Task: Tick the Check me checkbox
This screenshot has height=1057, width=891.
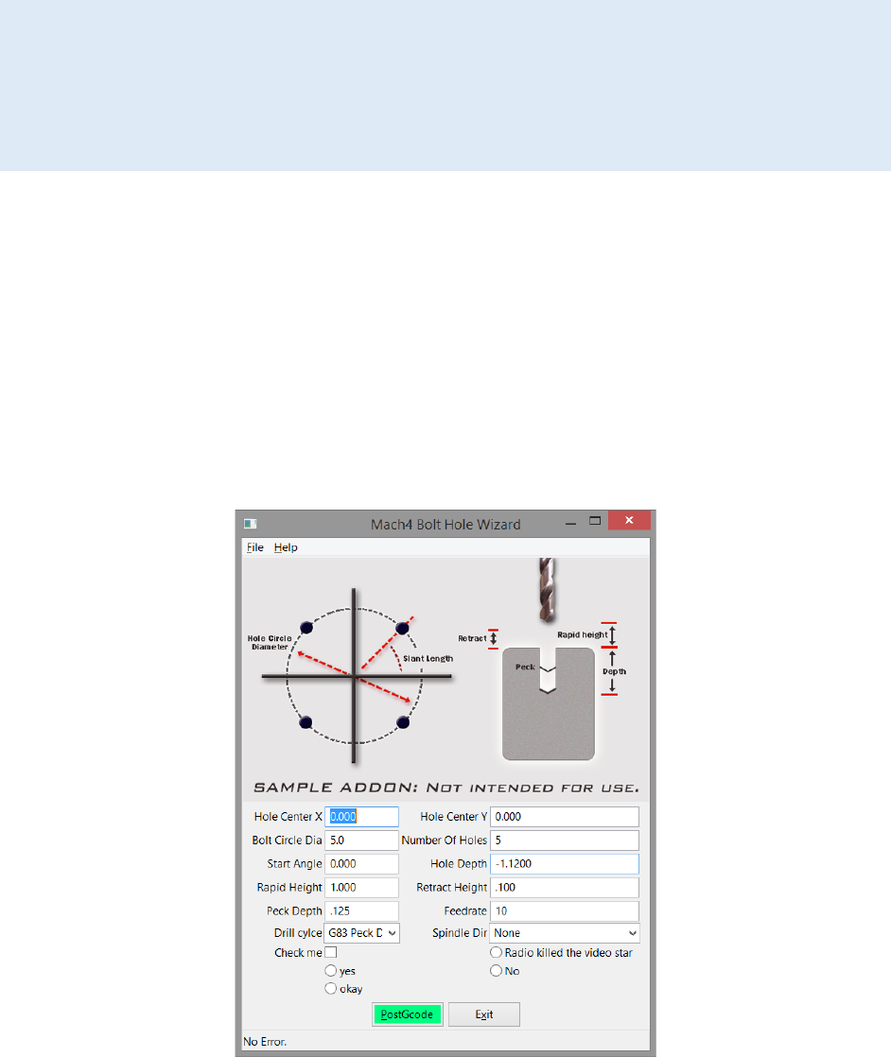Action: point(330,952)
